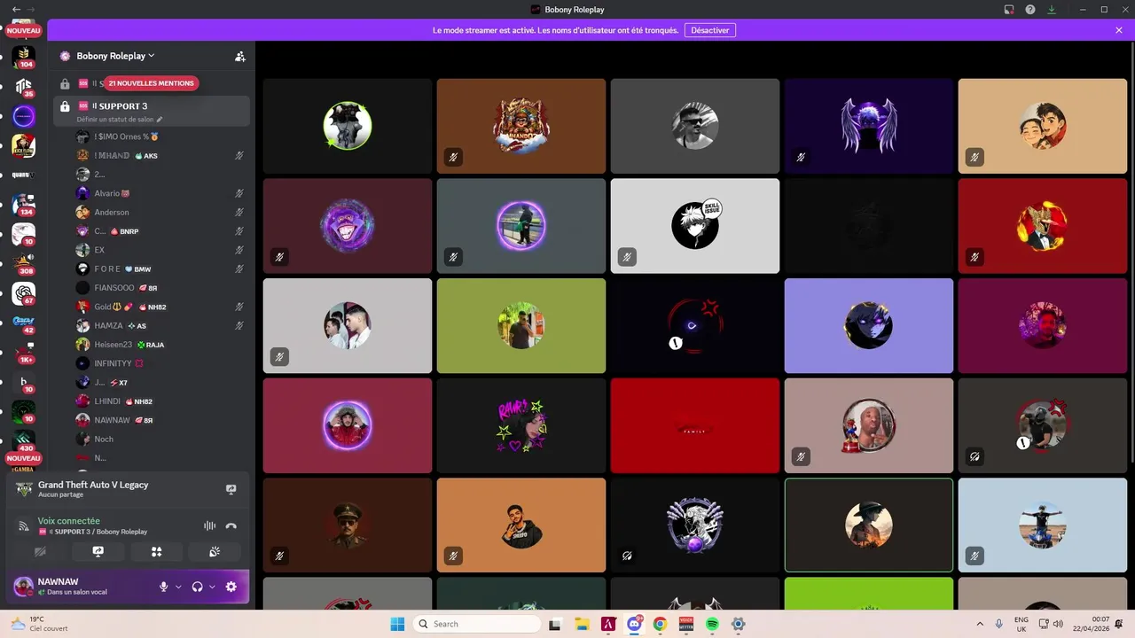Select the SUPPORT 3 voice channel
1135x638 pixels.
151,111
